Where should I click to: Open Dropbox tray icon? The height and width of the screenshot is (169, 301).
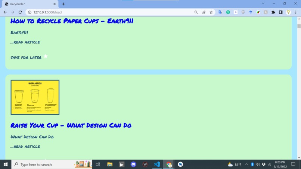[x=264, y=165]
